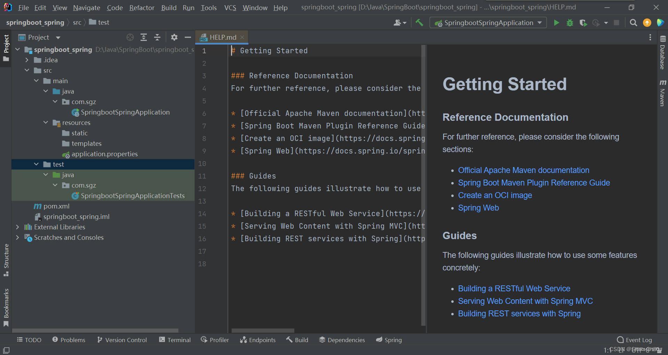Collapse the resources folder

coord(46,123)
